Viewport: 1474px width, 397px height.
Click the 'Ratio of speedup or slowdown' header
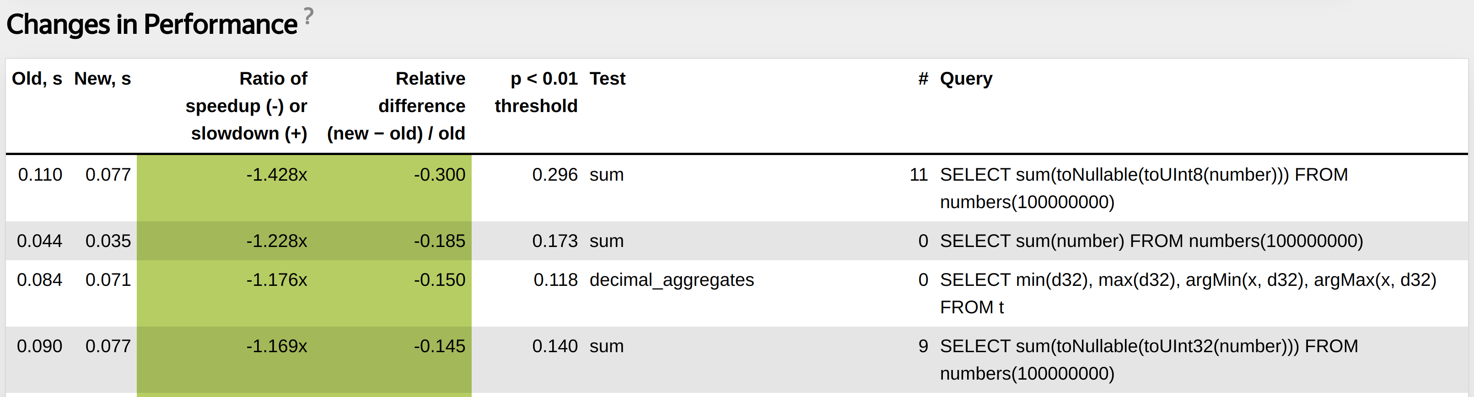point(247,106)
